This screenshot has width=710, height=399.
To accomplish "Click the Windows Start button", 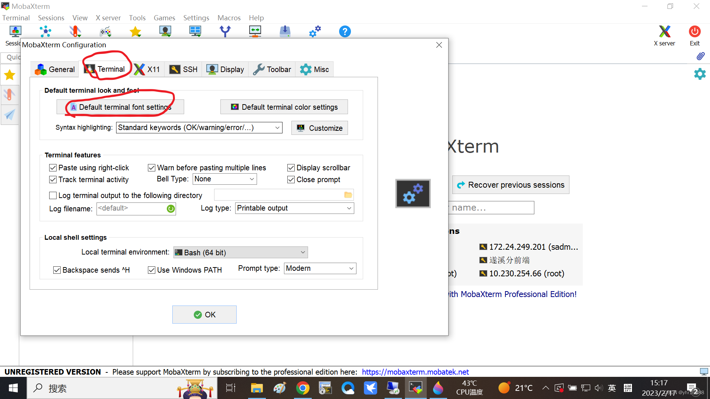I will tap(13, 388).
